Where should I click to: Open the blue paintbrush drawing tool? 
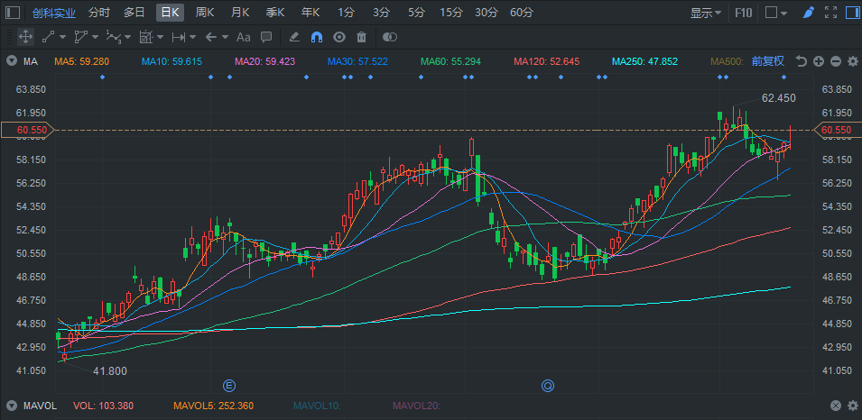[808, 13]
